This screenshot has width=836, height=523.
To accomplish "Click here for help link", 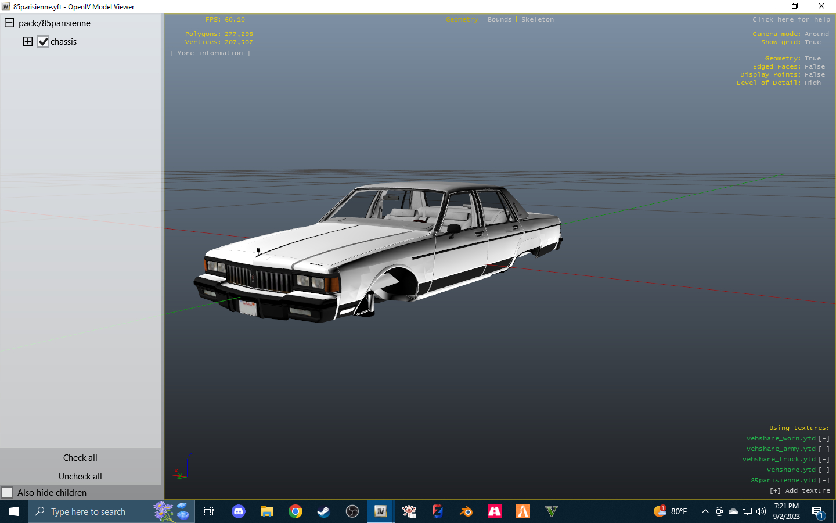I will pos(791,19).
